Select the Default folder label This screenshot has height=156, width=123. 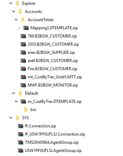click(31, 93)
